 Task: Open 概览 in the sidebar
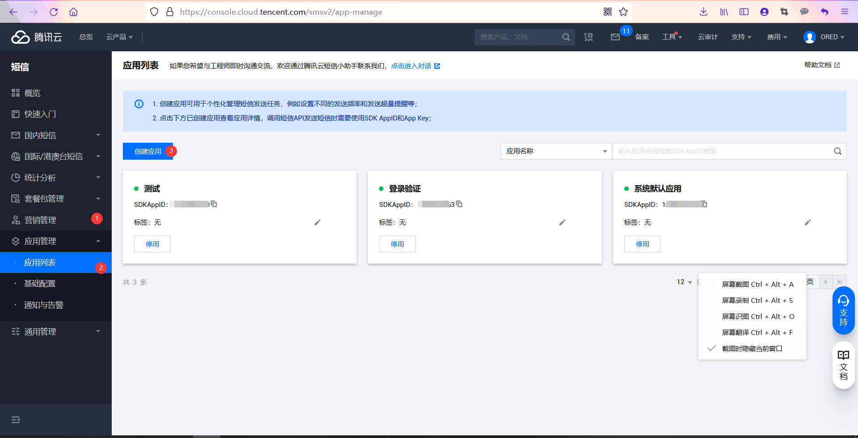coord(56,93)
